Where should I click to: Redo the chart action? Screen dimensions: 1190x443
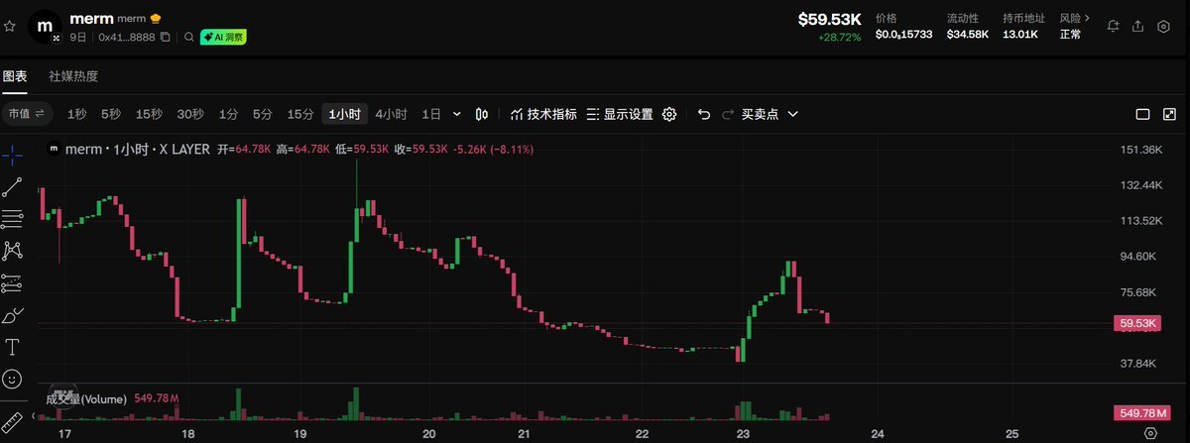click(x=728, y=114)
